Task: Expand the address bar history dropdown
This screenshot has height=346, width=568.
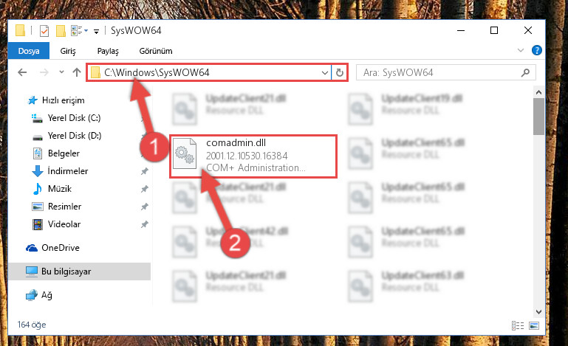Action: tap(324, 73)
